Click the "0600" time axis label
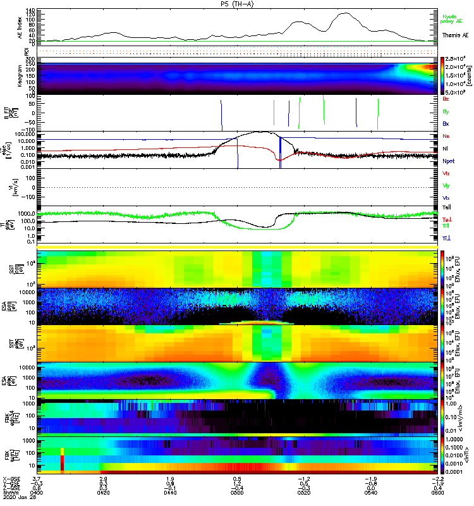Viewport: 474px width, 506px height. 438,493
